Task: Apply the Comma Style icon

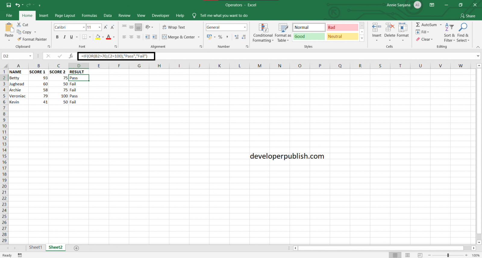Action: click(x=227, y=37)
